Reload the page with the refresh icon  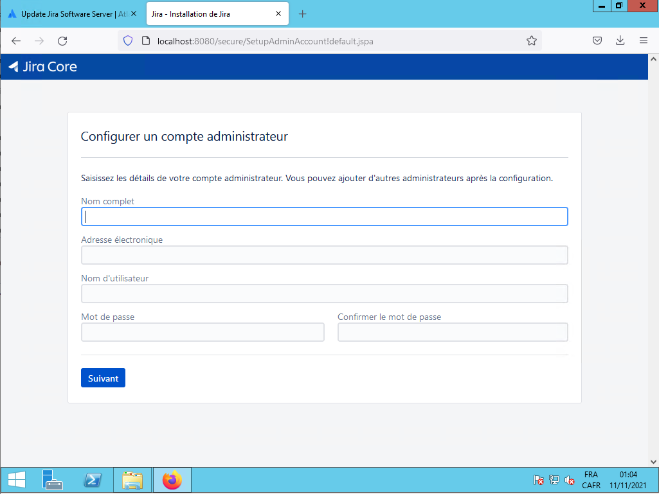pos(62,41)
